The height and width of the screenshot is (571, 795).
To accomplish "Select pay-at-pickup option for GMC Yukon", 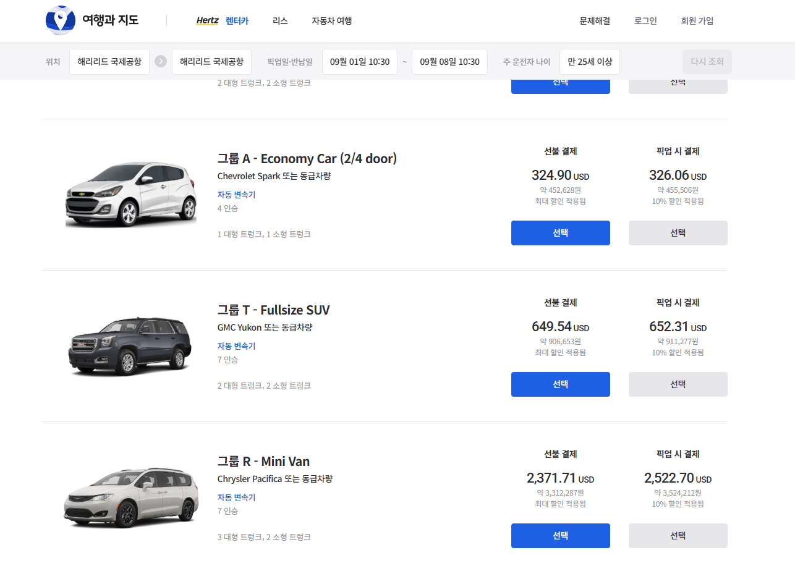I will pos(678,384).
